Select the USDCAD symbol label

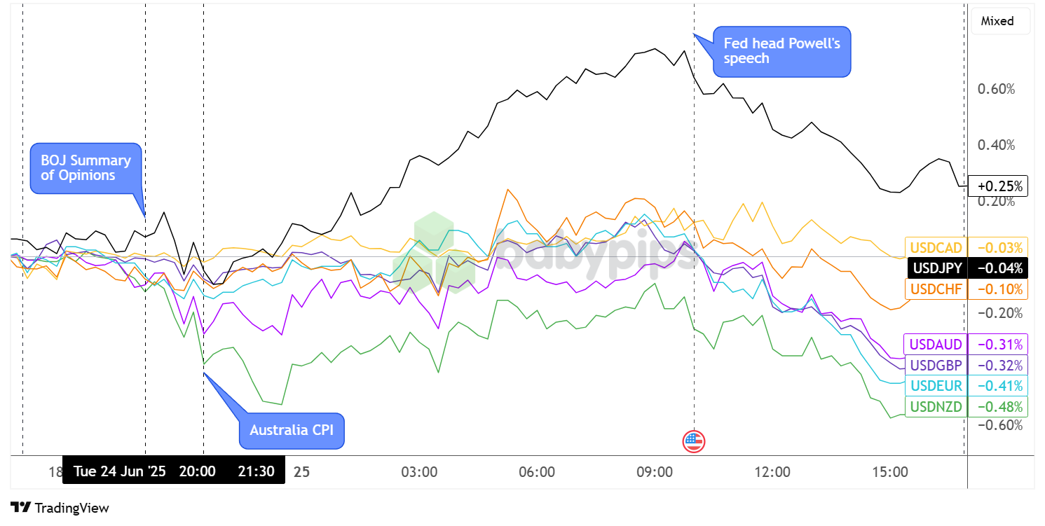[x=936, y=247]
